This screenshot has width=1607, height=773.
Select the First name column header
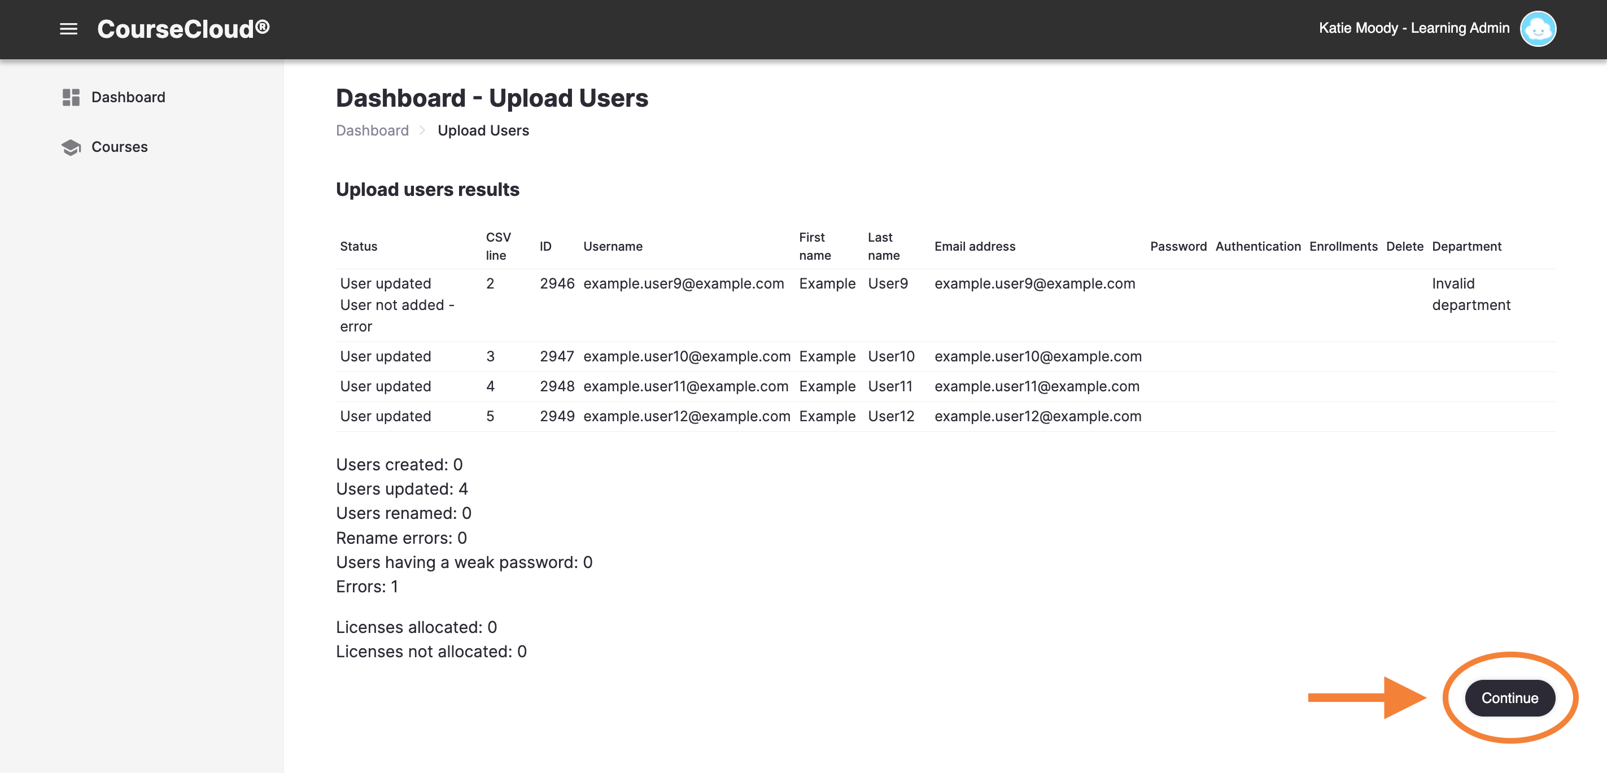[x=815, y=246]
